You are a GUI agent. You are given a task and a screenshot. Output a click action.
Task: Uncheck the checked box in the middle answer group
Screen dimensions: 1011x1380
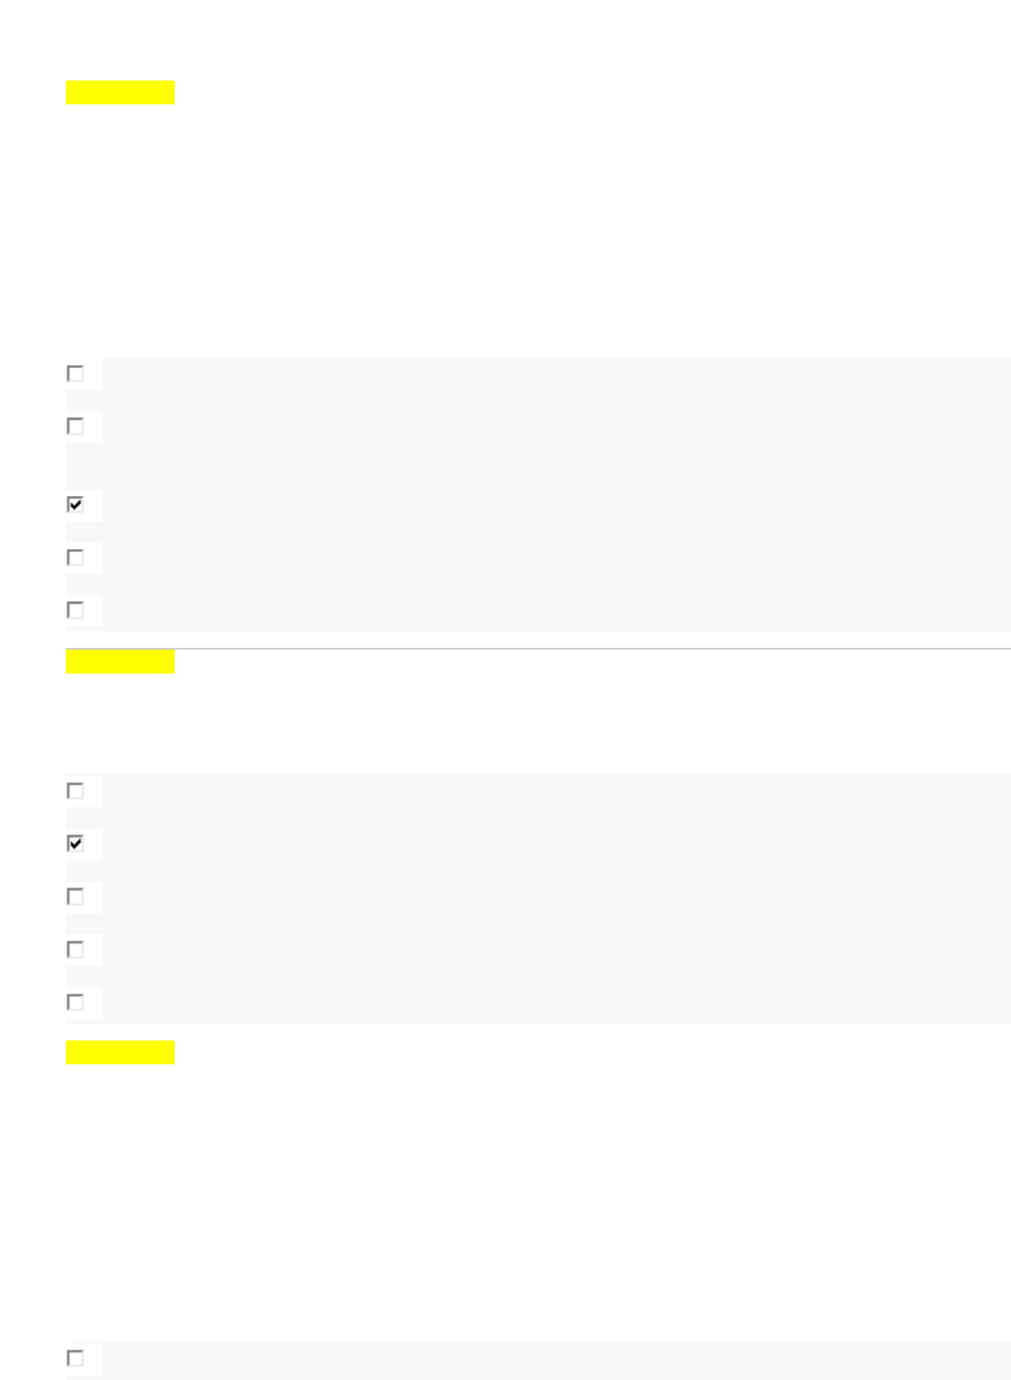pos(76,843)
